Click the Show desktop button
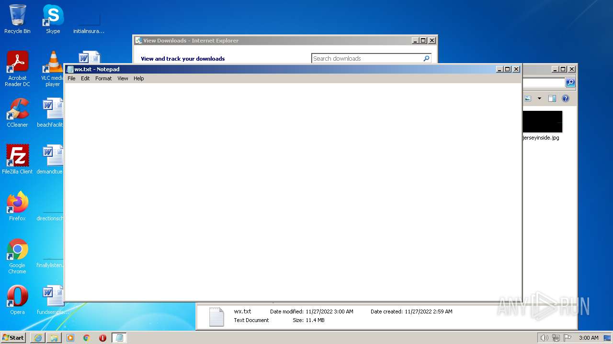613x344 pixels. (x=607, y=338)
